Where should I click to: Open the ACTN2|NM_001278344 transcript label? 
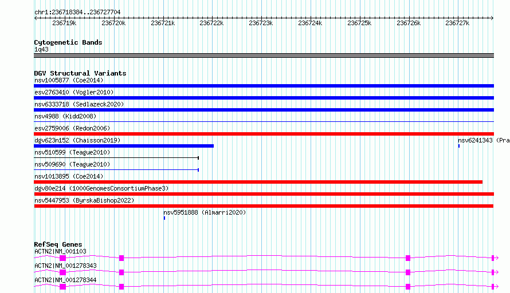click(x=65, y=280)
